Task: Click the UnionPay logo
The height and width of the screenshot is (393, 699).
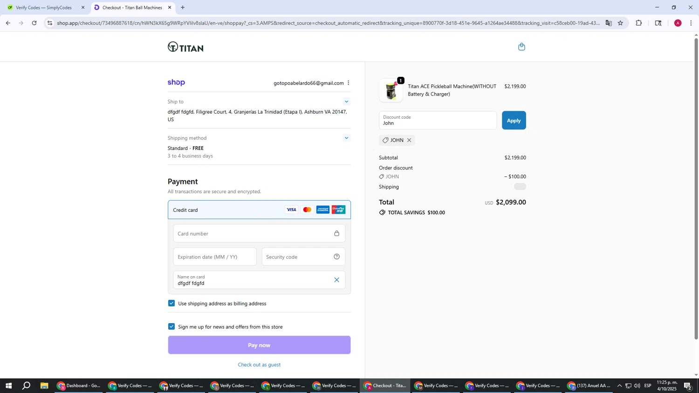Action: tap(338, 210)
